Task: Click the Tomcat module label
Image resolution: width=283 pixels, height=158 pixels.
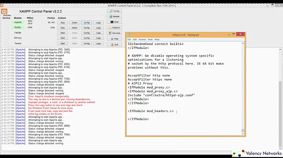Action: pyautogui.click(x=18, y=43)
